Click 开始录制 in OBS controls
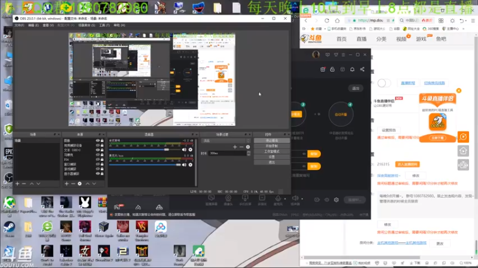The image size is (478, 268). pyautogui.click(x=272, y=146)
